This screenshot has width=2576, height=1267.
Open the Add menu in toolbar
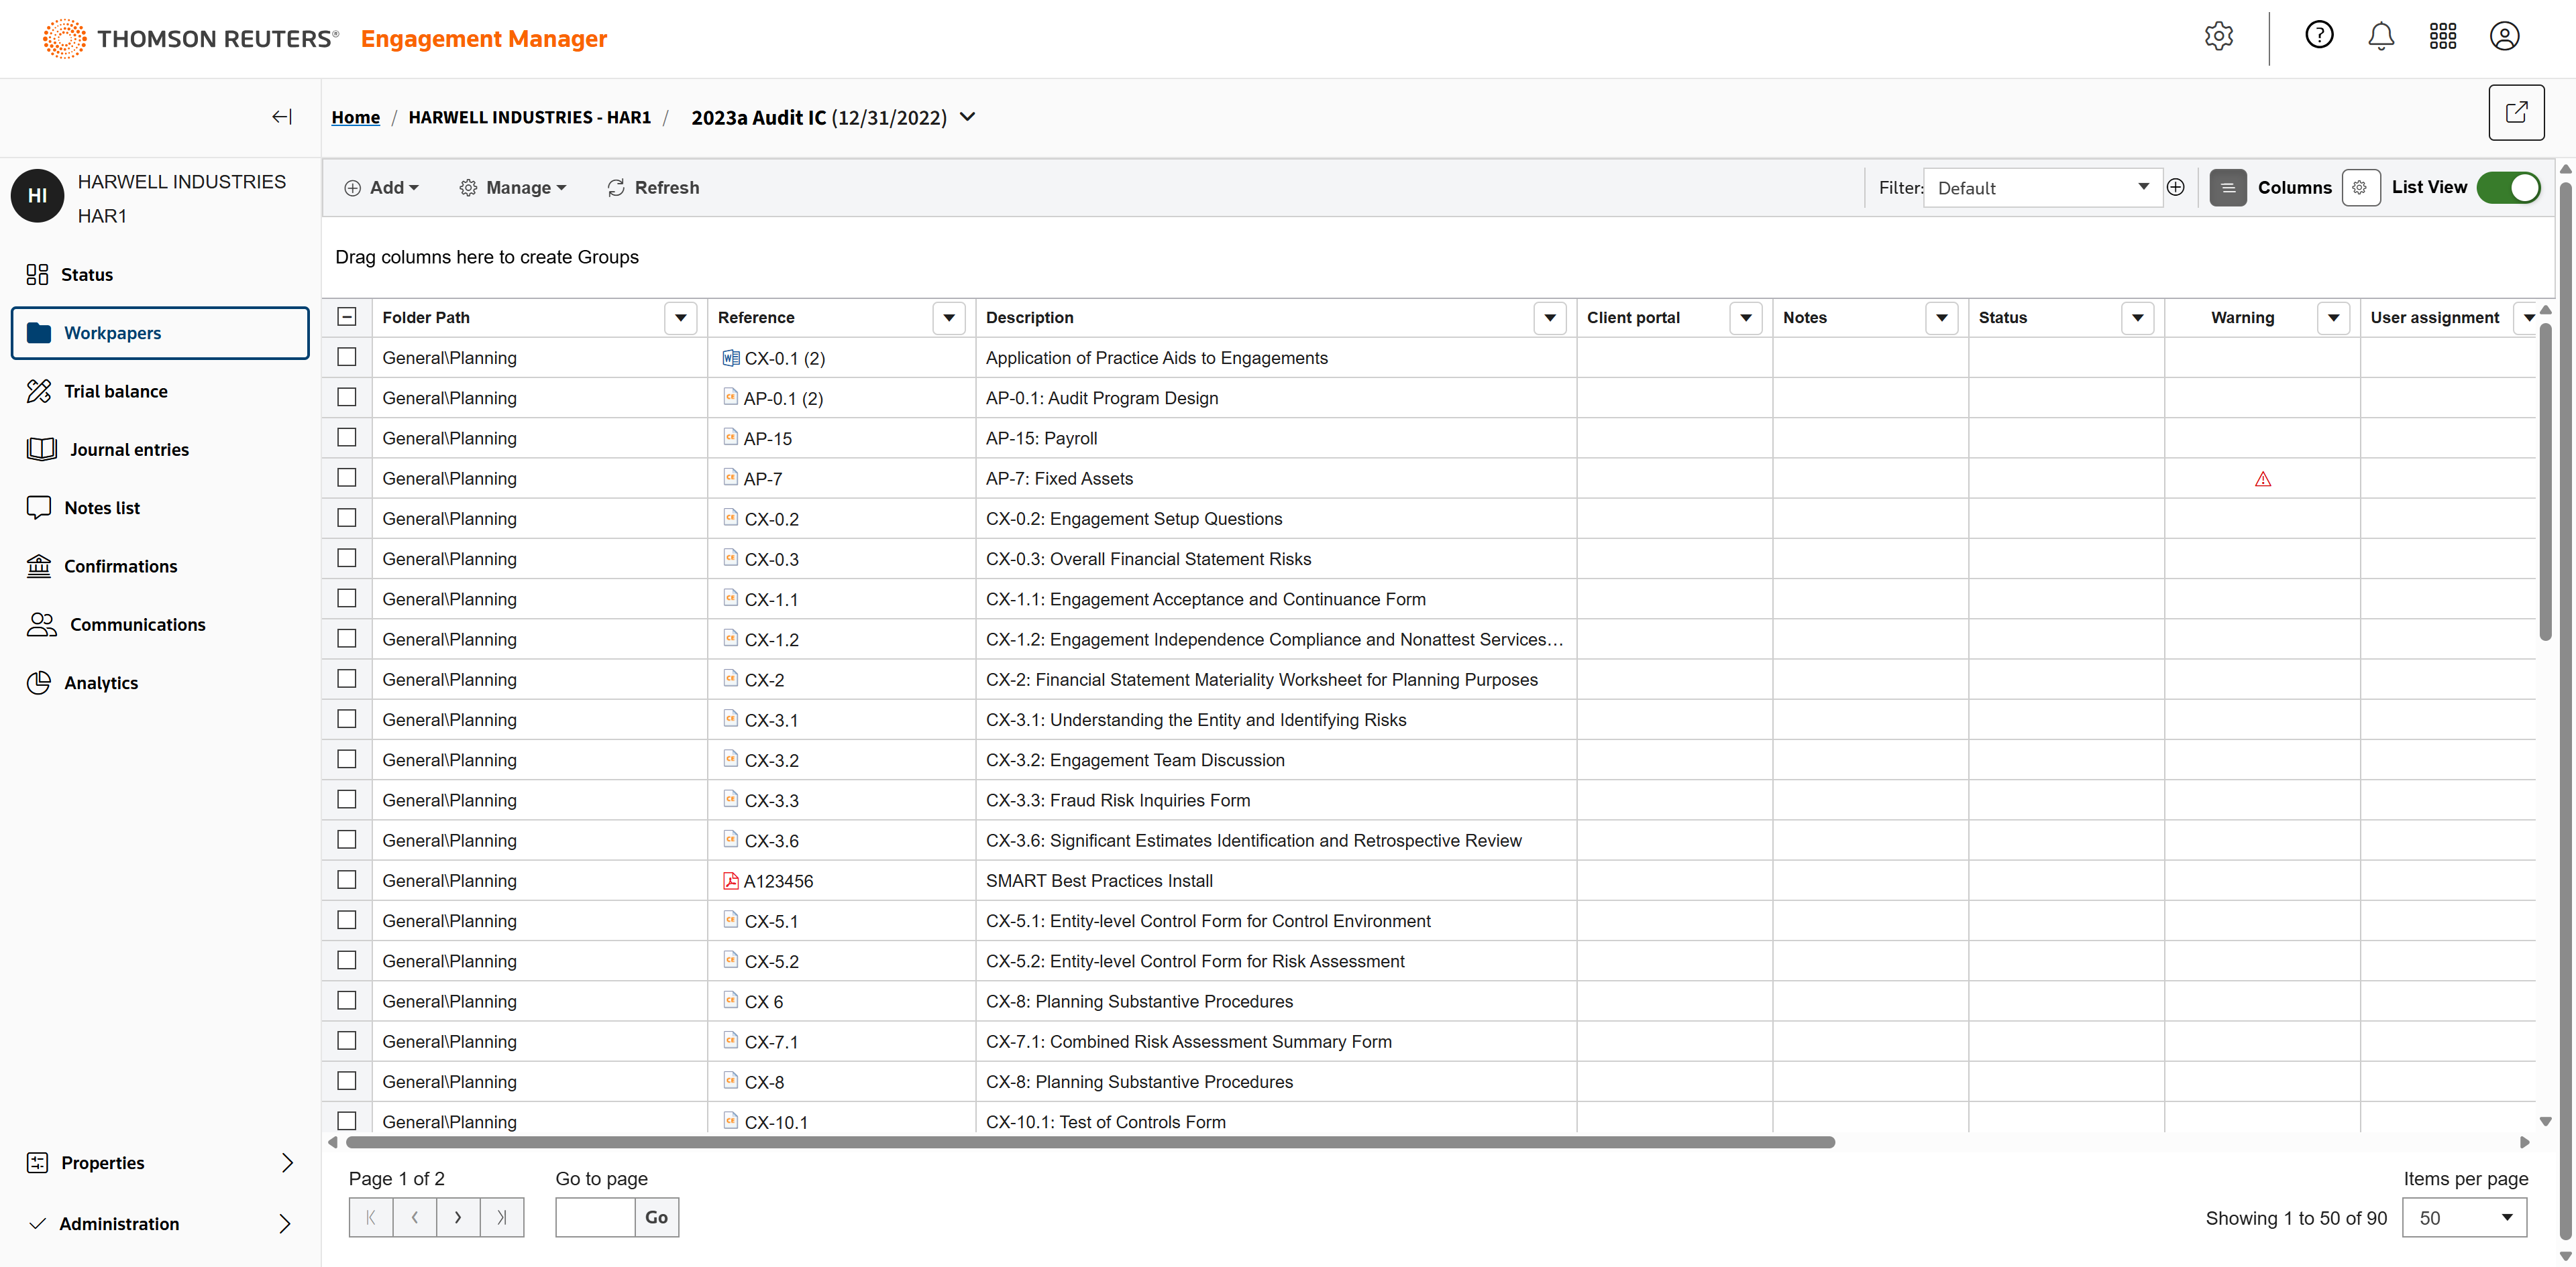[x=382, y=188]
